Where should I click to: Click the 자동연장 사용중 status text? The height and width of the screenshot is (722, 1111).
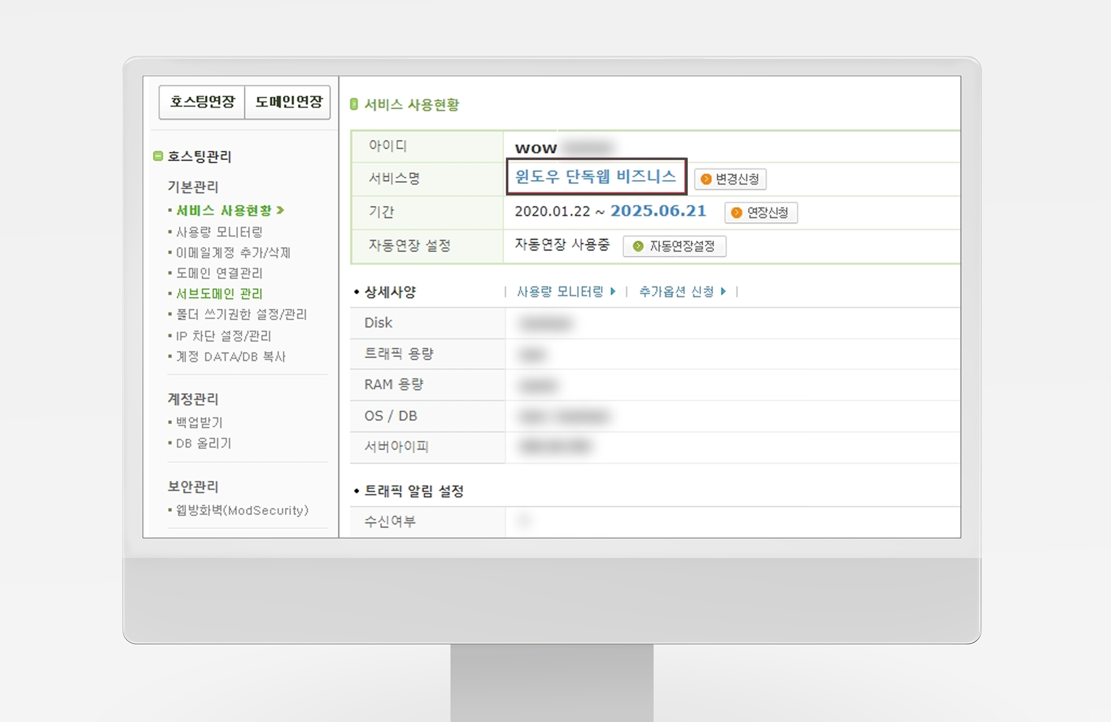coord(562,244)
